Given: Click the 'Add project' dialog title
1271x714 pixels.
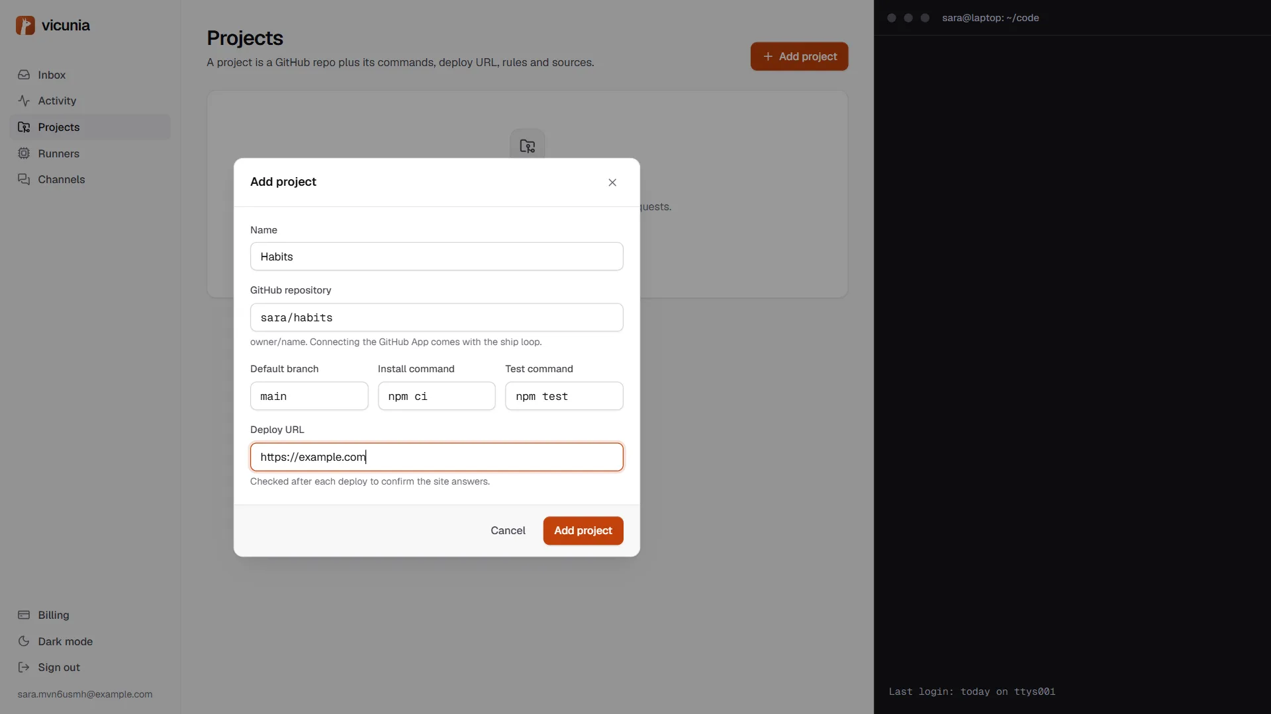Looking at the screenshot, I should tap(283, 182).
